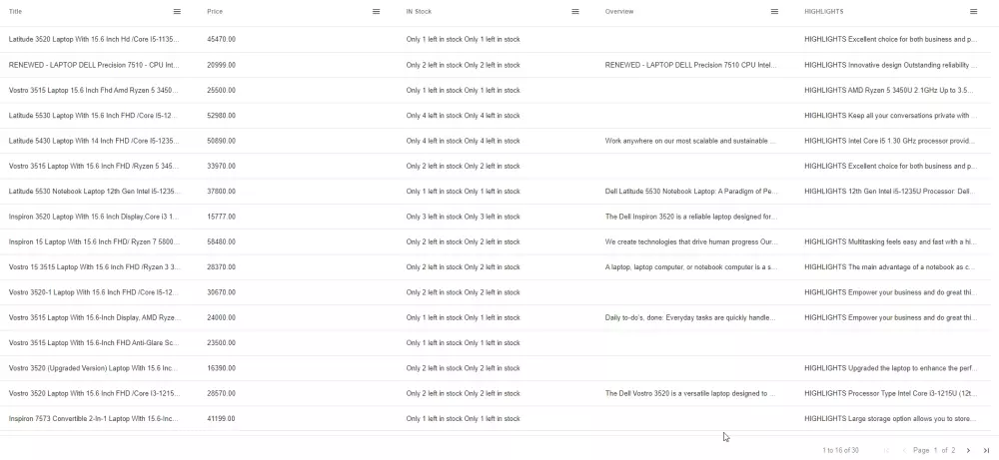Click highlights 'Innovative design Outstanding reliability'

coord(891,65)
